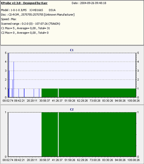The height and width of the screenshot is (164, 144).
Task: Click the 41:26:37 label under C1 chart
Action: (x=57, y=101)
